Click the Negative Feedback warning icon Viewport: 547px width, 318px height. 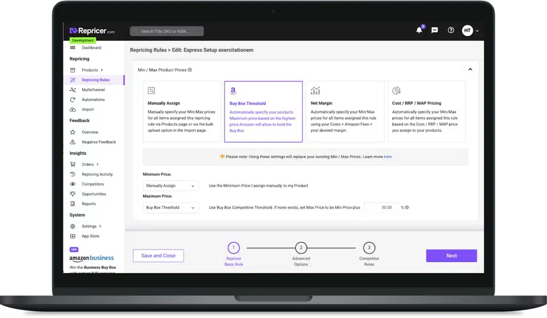tap(73, 142)
